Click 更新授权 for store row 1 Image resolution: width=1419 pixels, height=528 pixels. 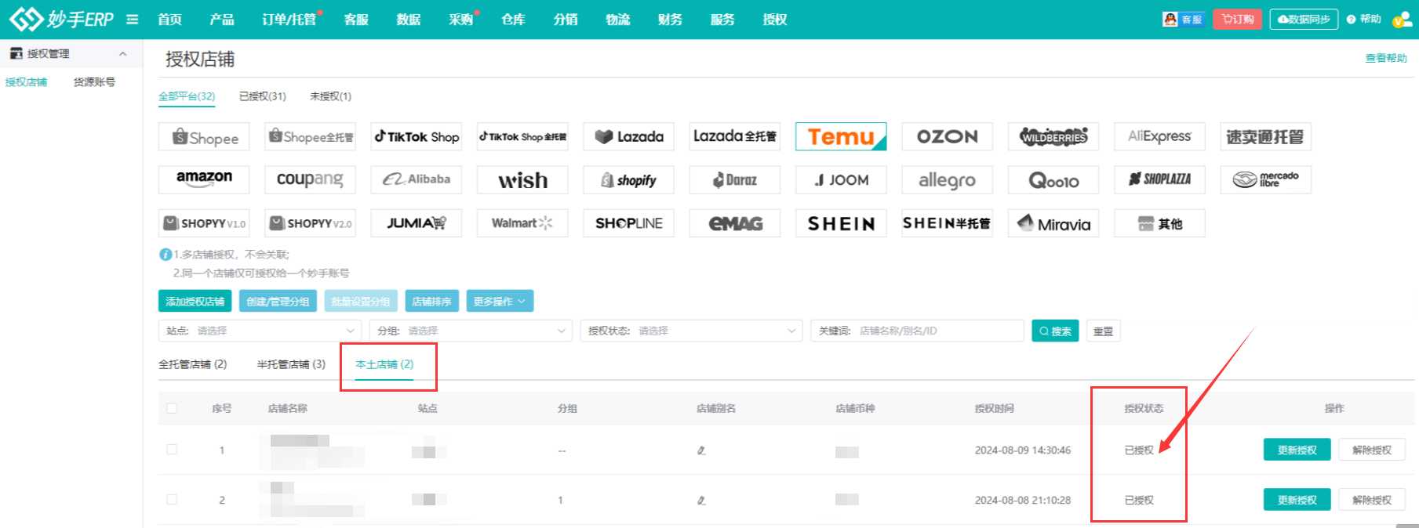[1297, 450]
